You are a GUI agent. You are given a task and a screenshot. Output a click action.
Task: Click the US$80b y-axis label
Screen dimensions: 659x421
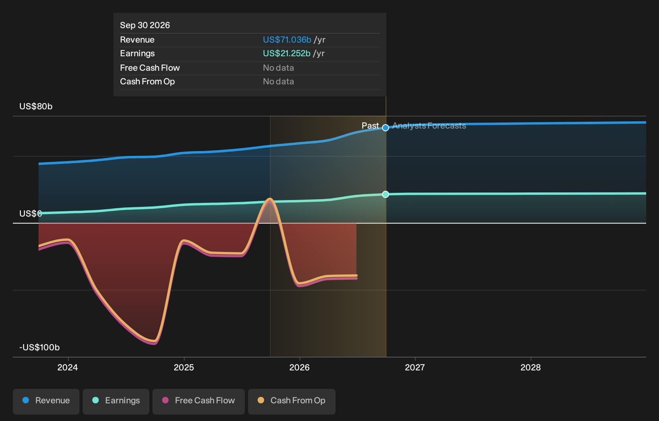[36, 106]
